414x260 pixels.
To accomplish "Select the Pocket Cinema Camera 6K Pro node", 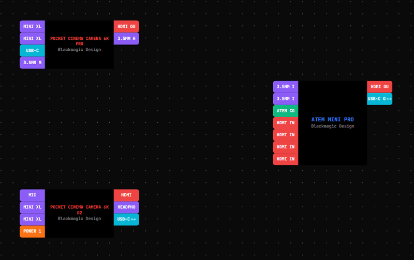I will 79,45.
